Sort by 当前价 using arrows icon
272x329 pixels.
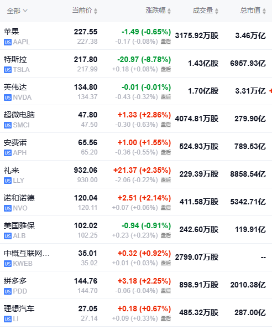(96, 11)
